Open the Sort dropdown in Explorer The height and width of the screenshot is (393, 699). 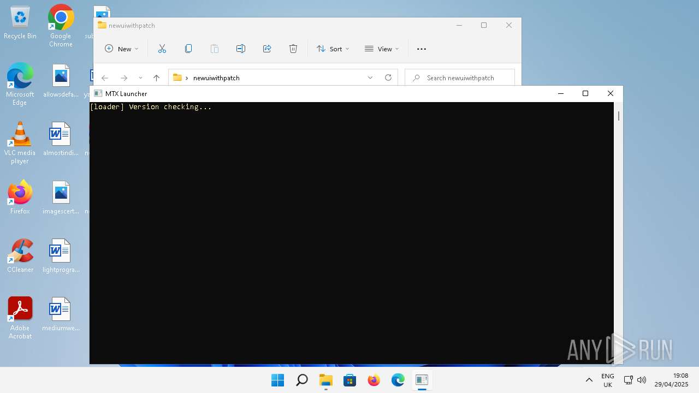333,49
